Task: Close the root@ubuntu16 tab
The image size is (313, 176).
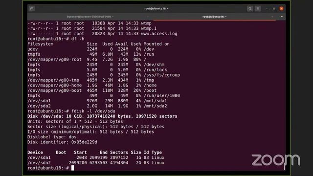Action: 272,17
